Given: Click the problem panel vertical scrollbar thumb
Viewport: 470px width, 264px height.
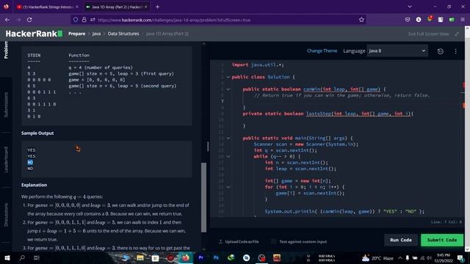Looking at the screenshot, I should coord(203,197).
